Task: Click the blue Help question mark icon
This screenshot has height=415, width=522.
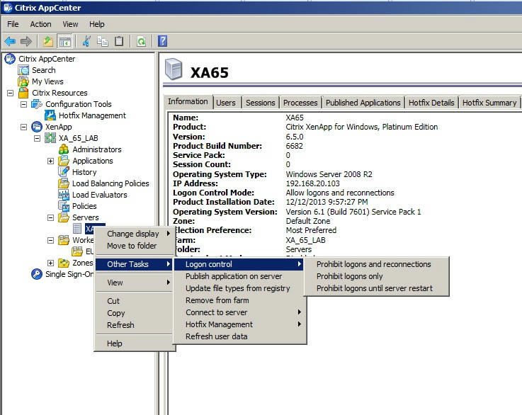Action: click(x=162, y=41)
